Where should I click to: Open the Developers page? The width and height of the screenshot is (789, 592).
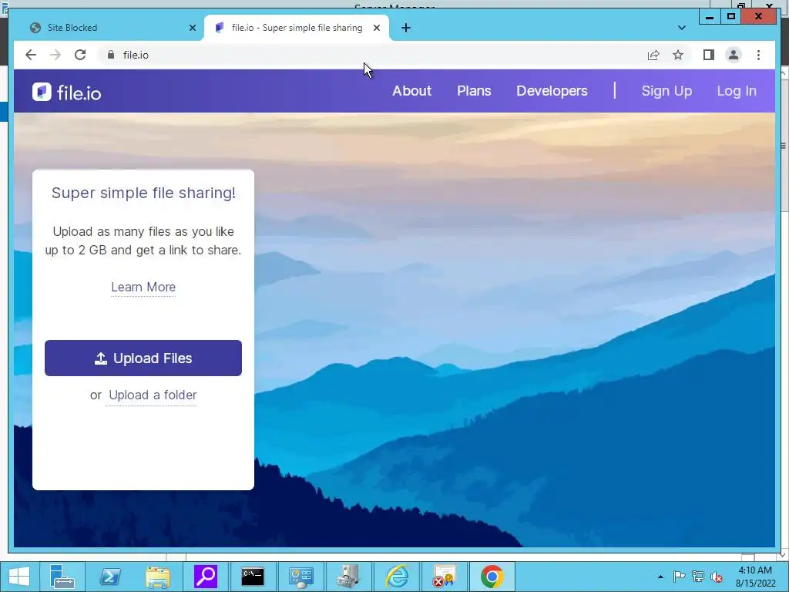coord(552,91)
